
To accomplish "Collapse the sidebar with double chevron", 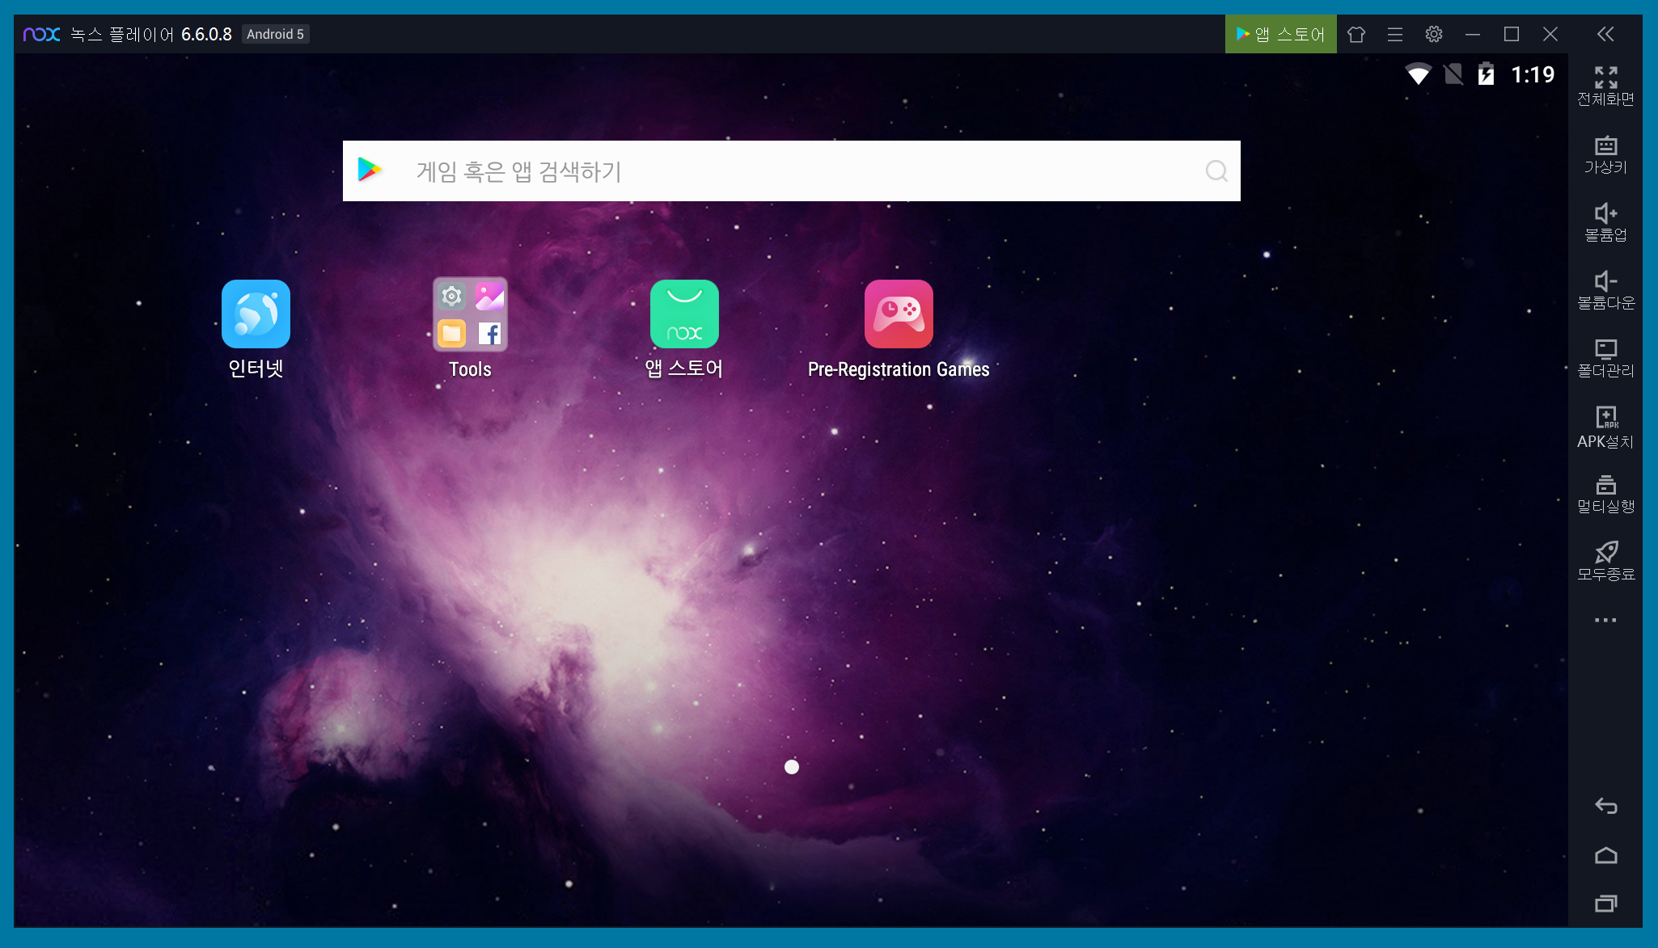I will pyautogui.click(x=1605, y=34).
